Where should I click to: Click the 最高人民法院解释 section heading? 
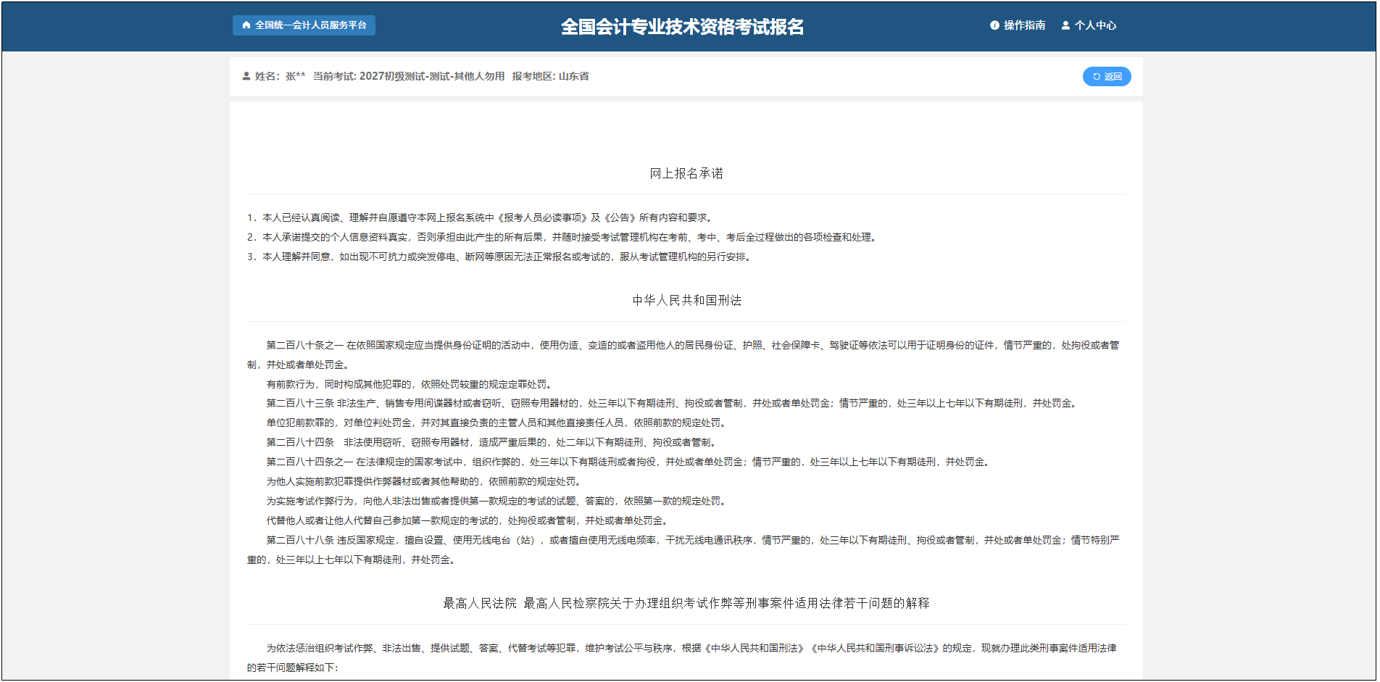pyautogui.click(x=687, y=602)
